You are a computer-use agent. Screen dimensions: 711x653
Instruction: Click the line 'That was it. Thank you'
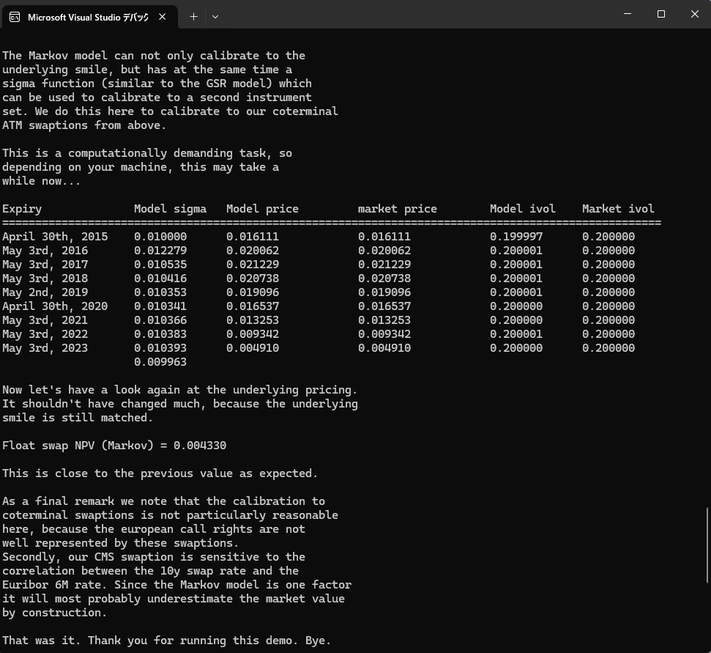click(x=166, y=641)
